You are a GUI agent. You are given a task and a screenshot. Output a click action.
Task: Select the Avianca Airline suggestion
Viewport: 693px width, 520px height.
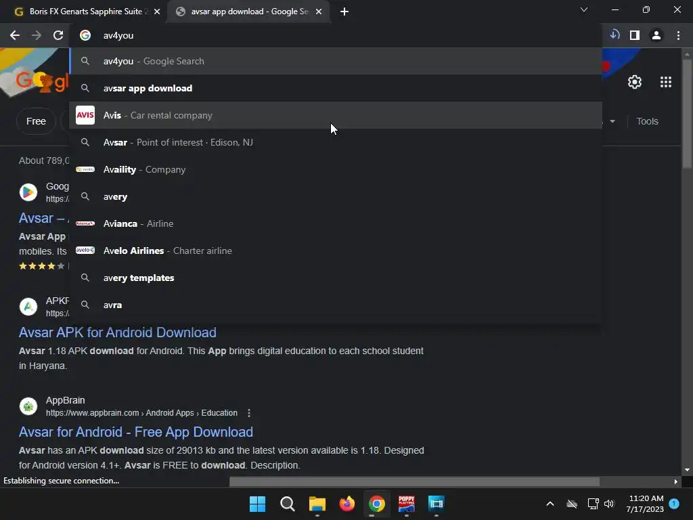(x=336, y=223)
